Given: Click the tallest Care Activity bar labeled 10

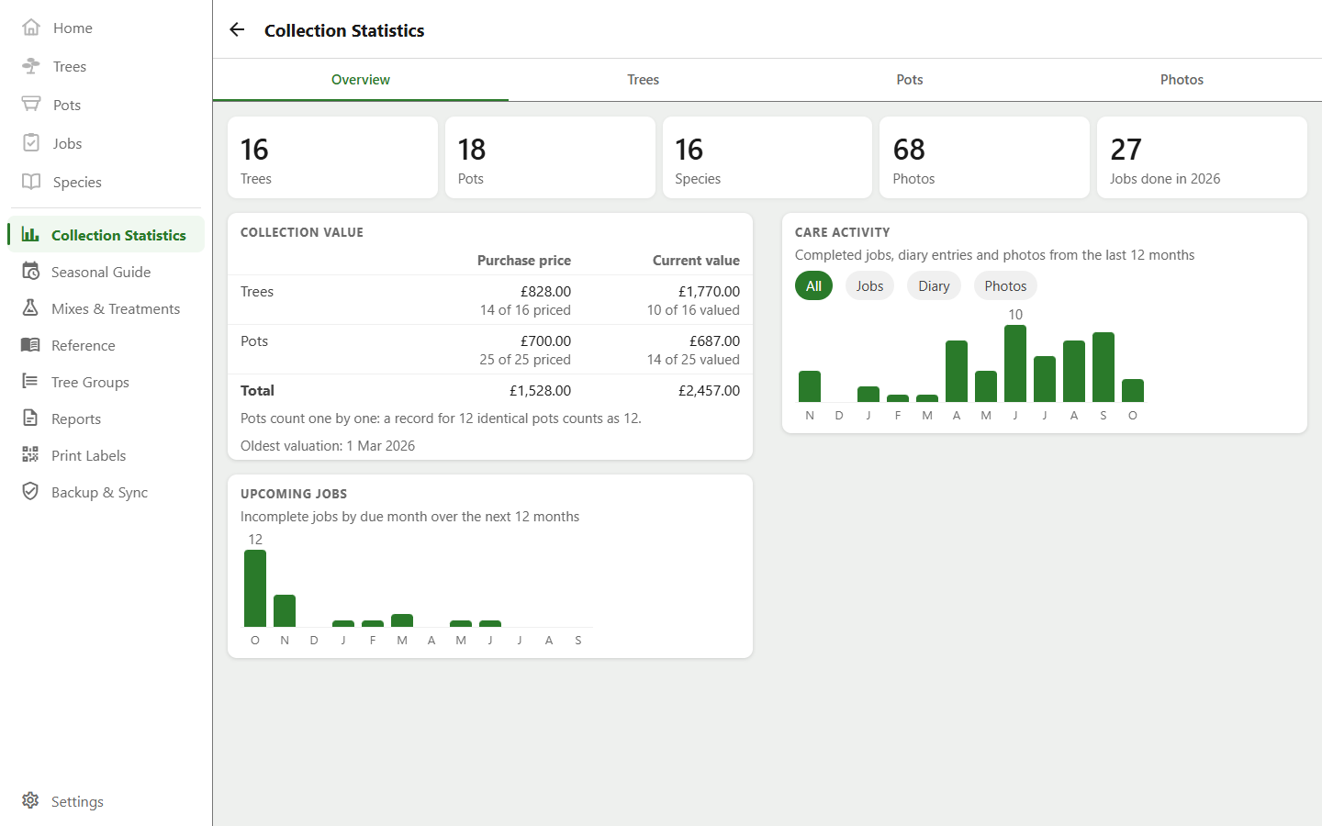Looking at the screenshot, I should point(1015,363).
